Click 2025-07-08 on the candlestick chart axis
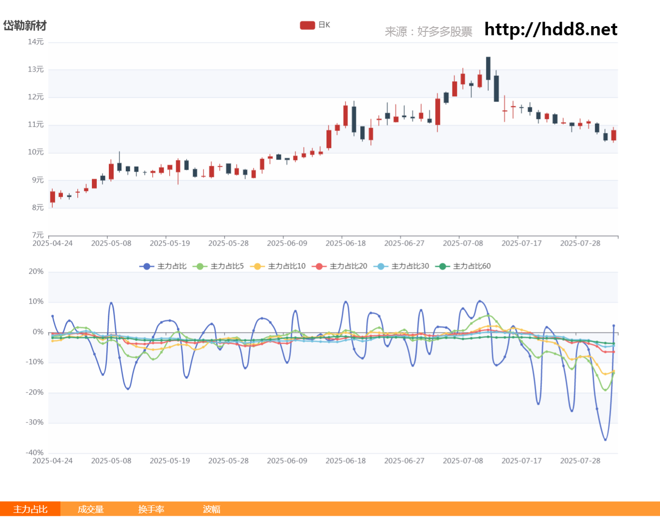660x523 pixels. [463, 243]
